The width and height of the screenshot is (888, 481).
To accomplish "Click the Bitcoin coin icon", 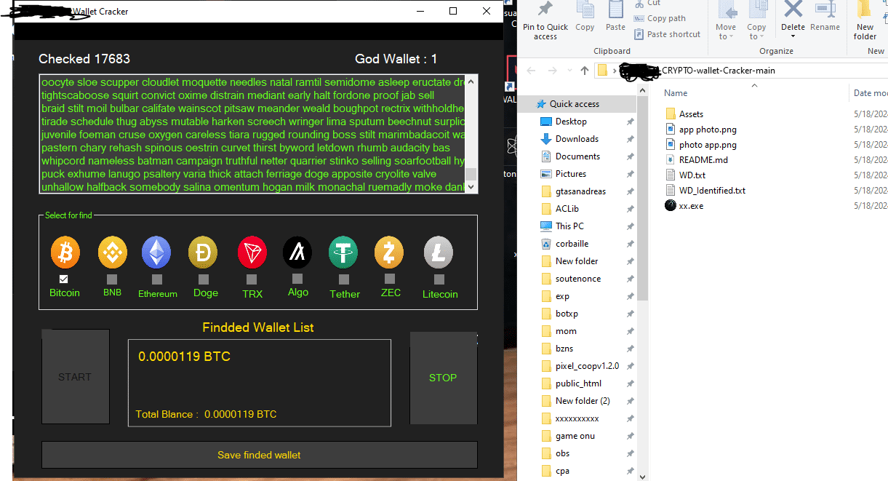I will click(65, 253).
